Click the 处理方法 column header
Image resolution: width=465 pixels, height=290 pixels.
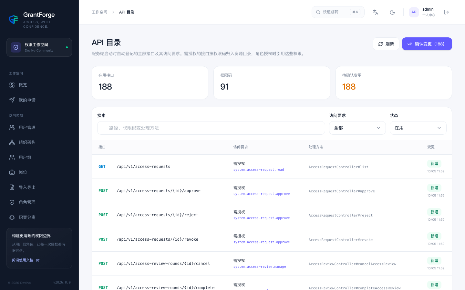[x=316, y=147]
